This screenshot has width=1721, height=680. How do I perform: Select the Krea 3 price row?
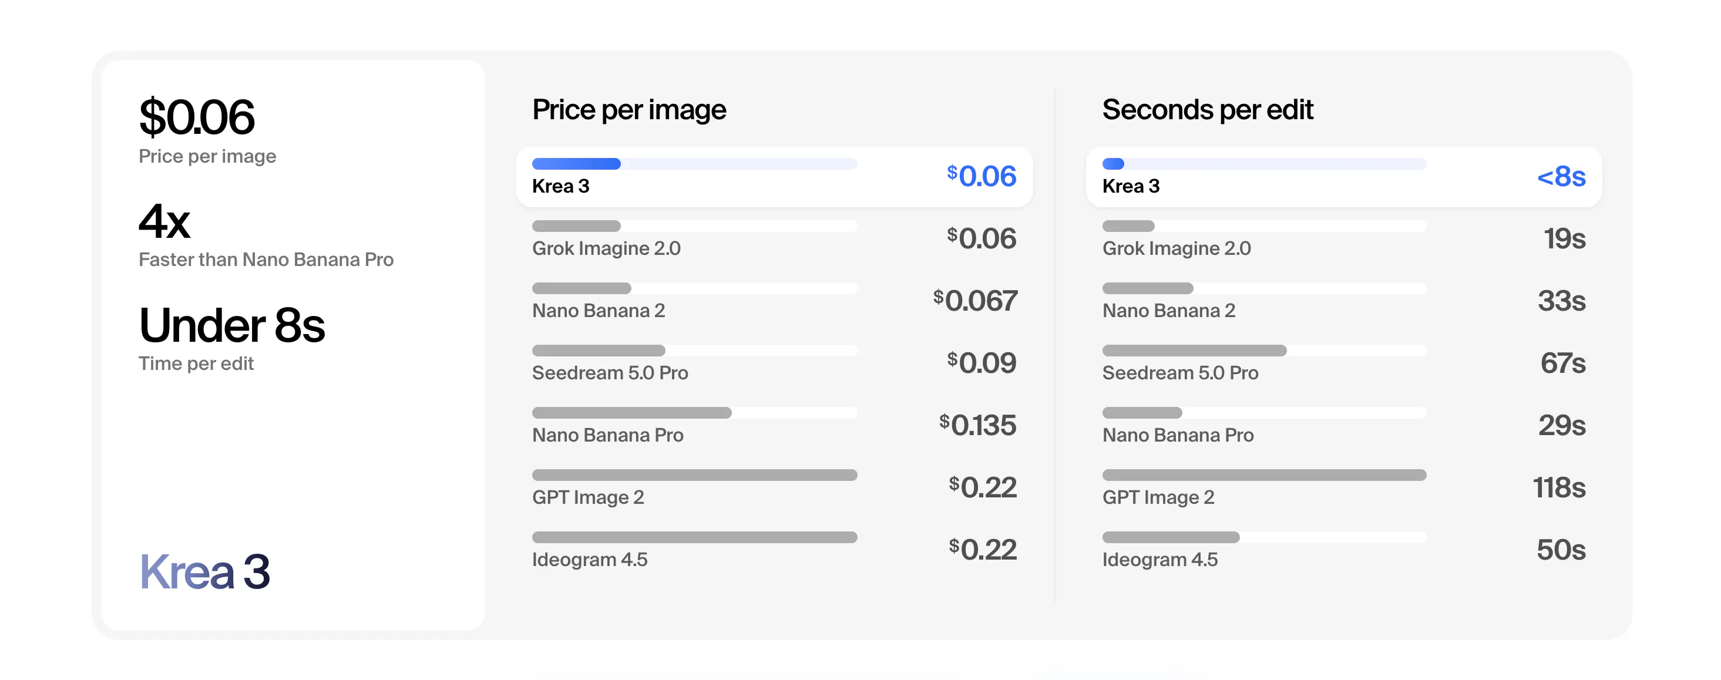[x=774, y=176]
